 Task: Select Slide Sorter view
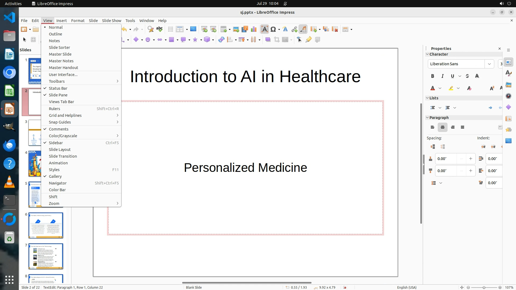coord(59,47)
